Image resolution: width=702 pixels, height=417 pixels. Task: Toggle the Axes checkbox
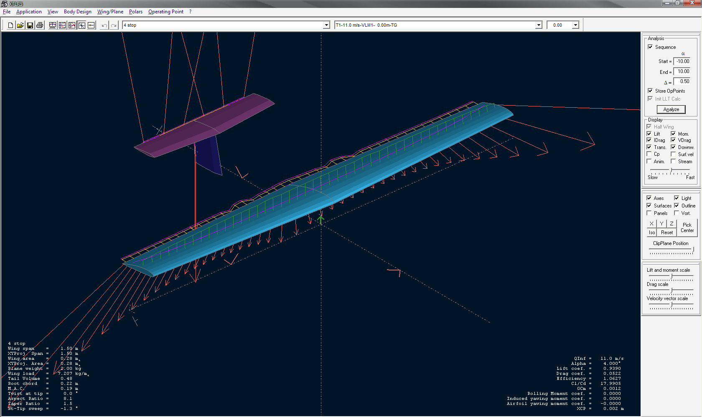[x=649, y=198]
